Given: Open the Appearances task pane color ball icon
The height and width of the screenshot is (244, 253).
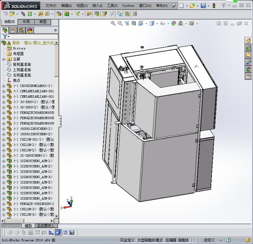Looking at the screenshot, I should 248,69.
